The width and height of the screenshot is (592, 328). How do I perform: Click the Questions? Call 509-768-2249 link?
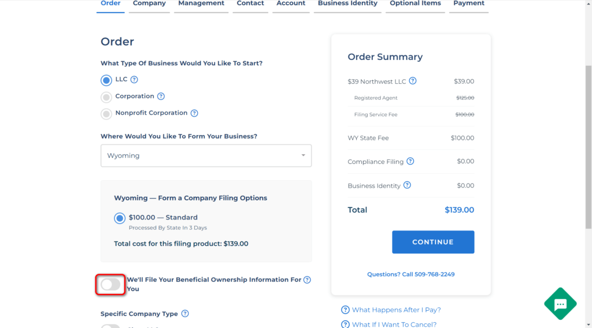pos(411,274)
